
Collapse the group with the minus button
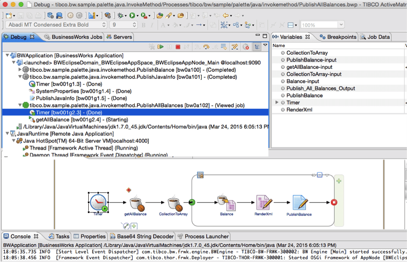(320, 175)
